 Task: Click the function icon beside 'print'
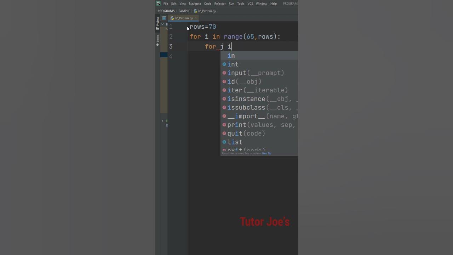coord(224,125)
